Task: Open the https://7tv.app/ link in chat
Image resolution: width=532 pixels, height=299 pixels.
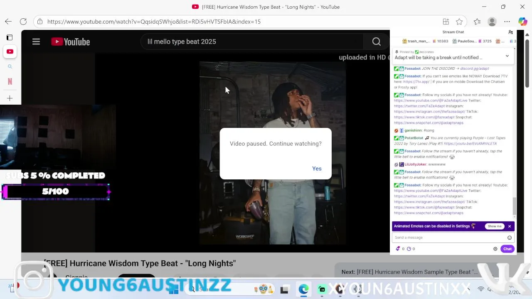Action: (x=416, y=82)
